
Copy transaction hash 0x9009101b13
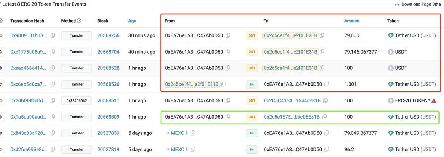pyautogui.click(x=53, y=35)
